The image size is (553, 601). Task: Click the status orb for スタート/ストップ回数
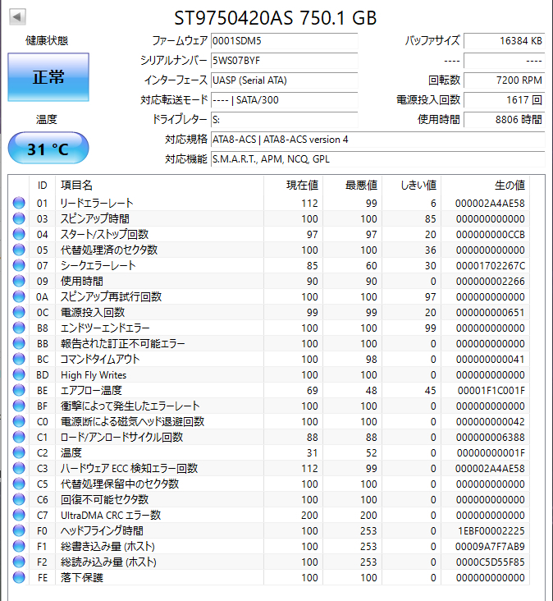pos(19,234)
